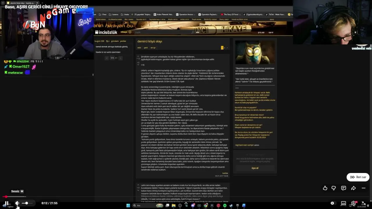This screenshot has width=372, height=209.
Task: Select the 'yeniler' tab
Action: pyautogui.click(x=123, y=41)
